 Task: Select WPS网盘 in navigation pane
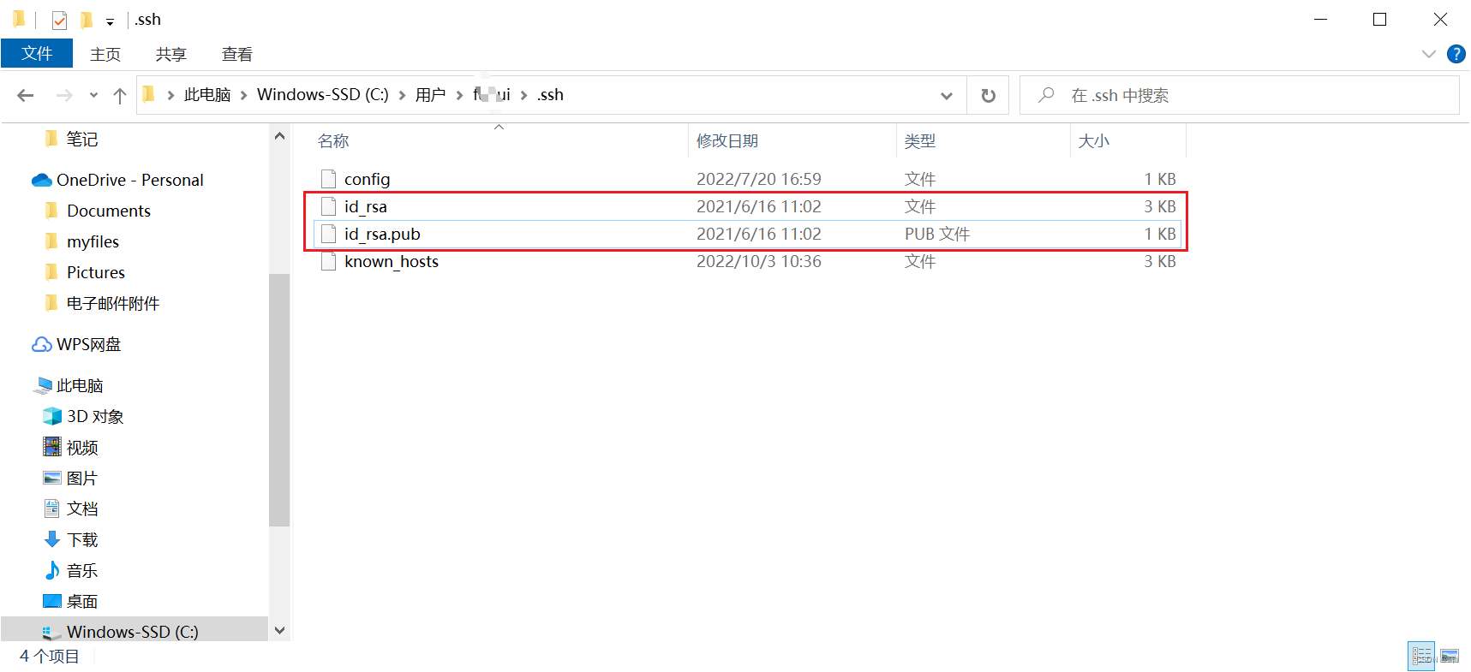pos(89,344)
